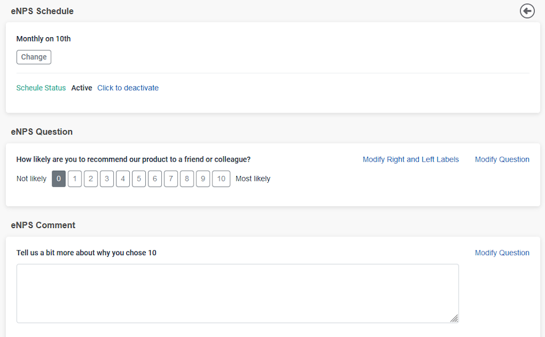Pick score 6 on rating scale

[154, 179]
